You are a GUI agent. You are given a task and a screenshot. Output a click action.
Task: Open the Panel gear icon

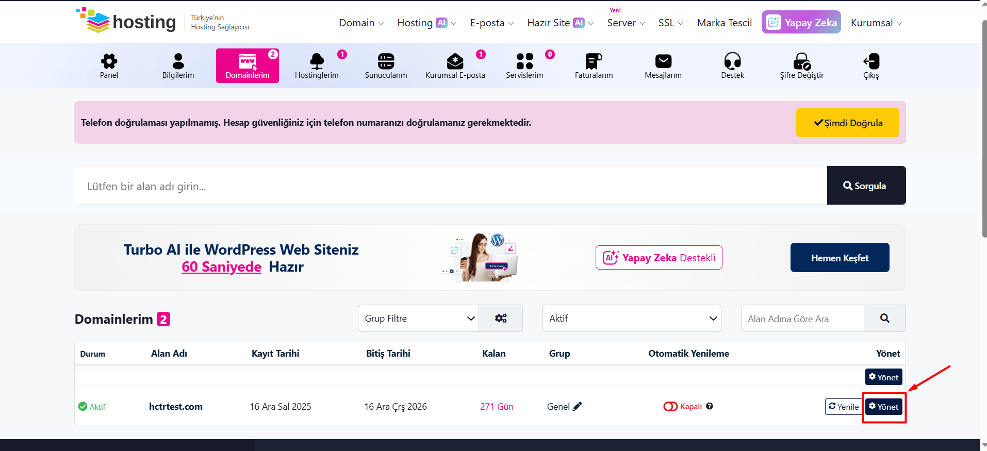point(109,61)
